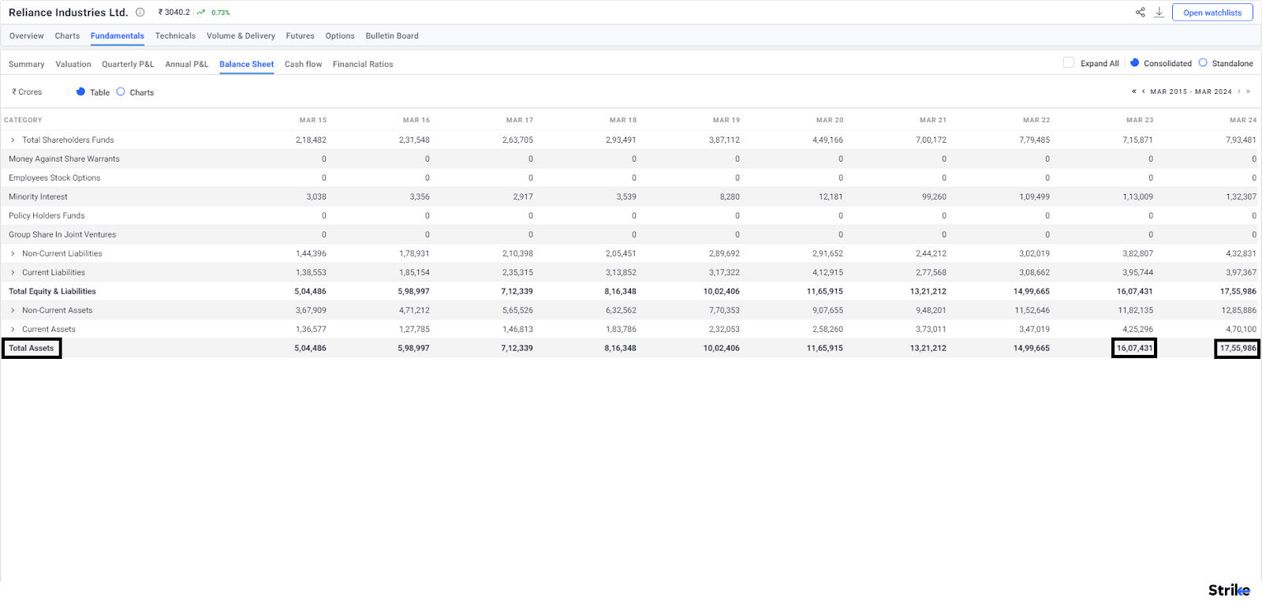Go to previous period with single-left arrow
This screenshot has height=605, width=1262.
point(1143,91)
